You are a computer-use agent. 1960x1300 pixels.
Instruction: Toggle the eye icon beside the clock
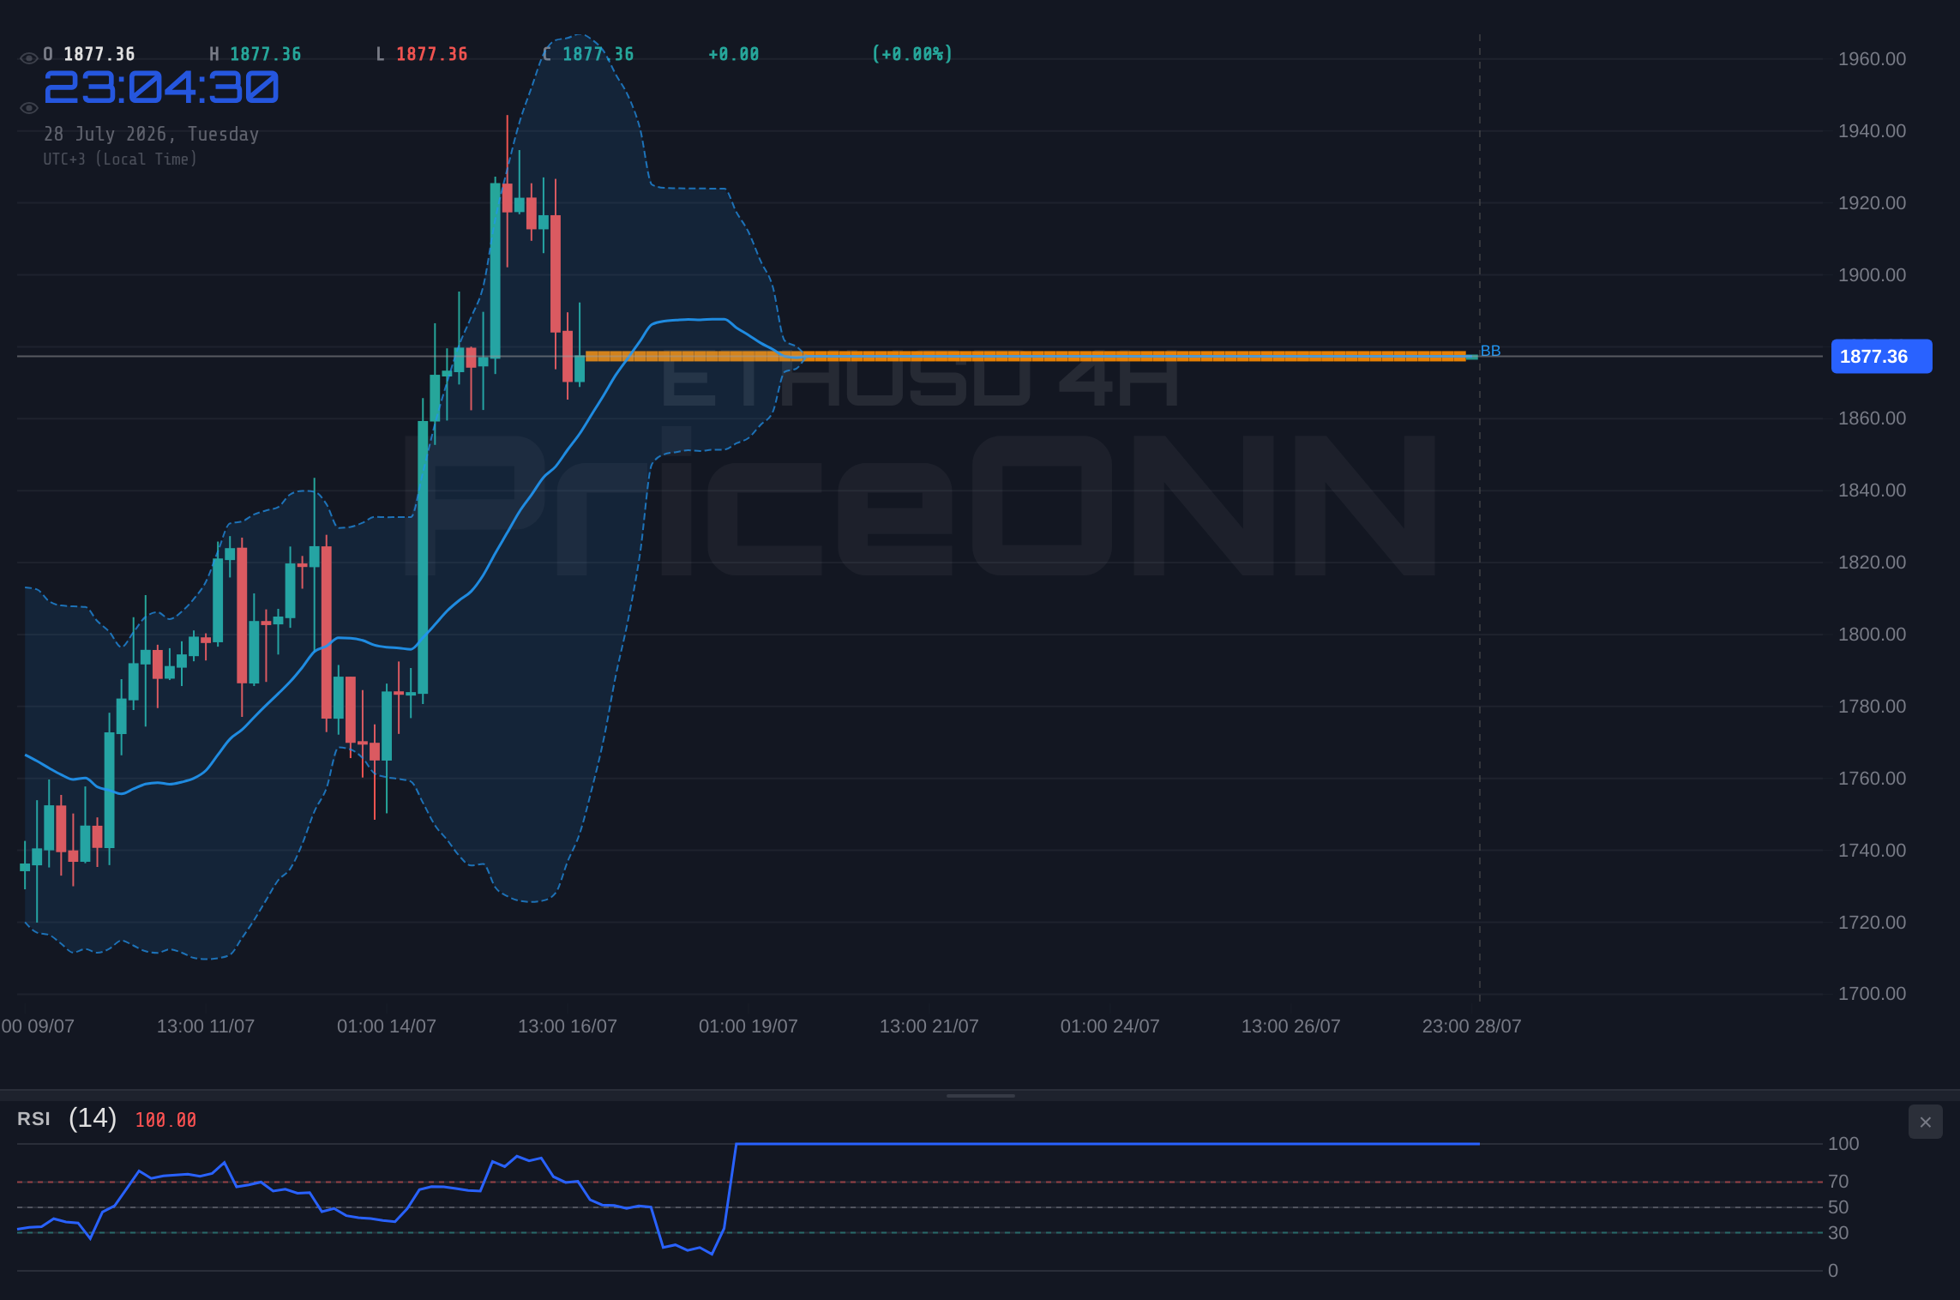(x=28, y=108)
